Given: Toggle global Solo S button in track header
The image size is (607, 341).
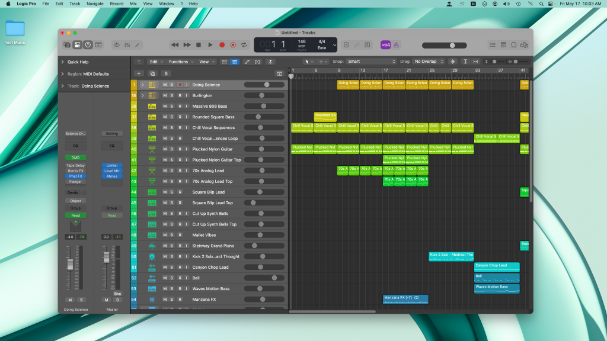Looking at the screenshot, I should pos(166,73).
